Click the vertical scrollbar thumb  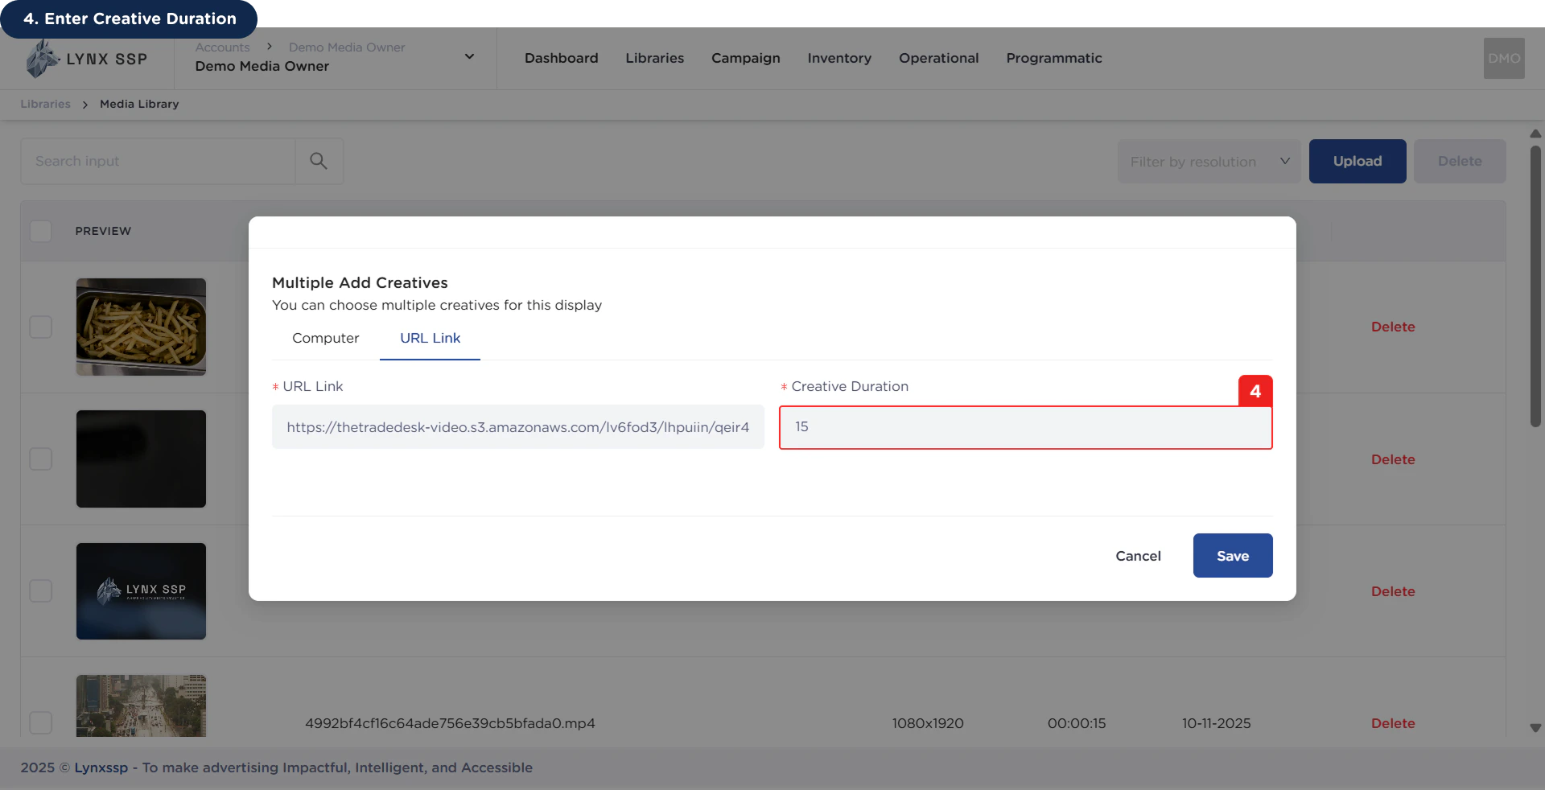click(1535, 286)
